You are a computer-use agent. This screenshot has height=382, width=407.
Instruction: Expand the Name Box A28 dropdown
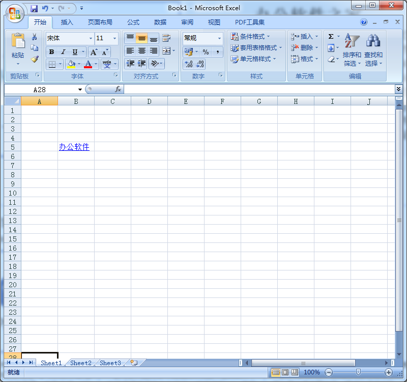80,90
